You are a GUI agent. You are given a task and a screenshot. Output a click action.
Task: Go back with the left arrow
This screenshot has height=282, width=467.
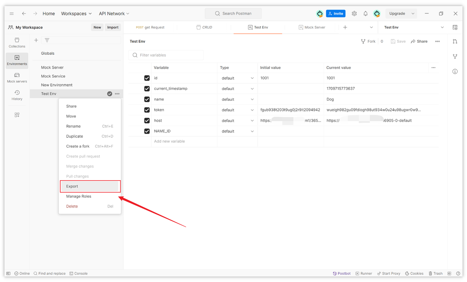24,13
